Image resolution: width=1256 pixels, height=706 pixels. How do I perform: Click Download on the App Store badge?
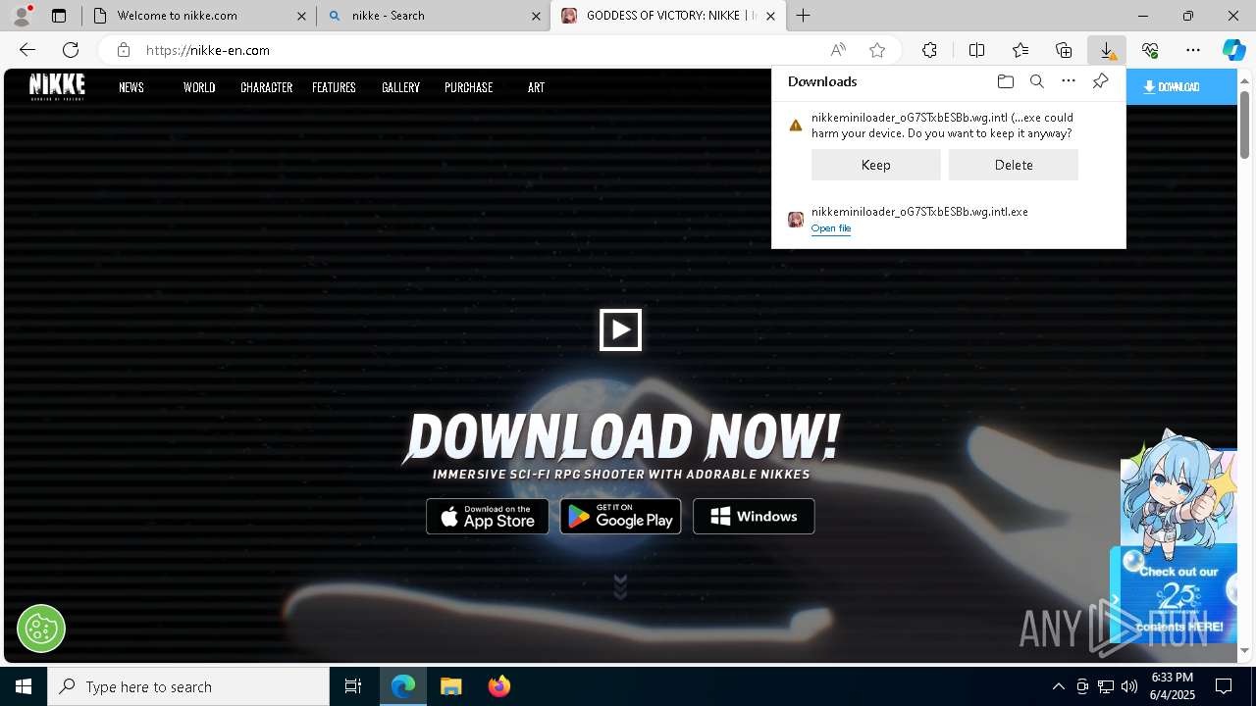tap(488, 517)
